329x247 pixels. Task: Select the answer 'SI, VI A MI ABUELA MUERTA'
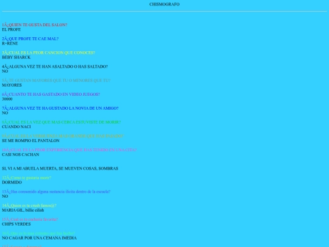pyautogui.click(x=60, y=168)
